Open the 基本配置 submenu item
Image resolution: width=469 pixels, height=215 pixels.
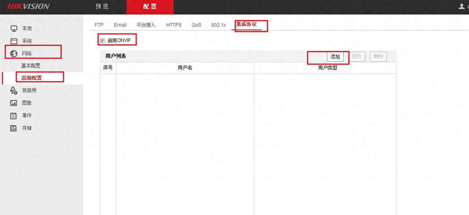click(31, 66)
